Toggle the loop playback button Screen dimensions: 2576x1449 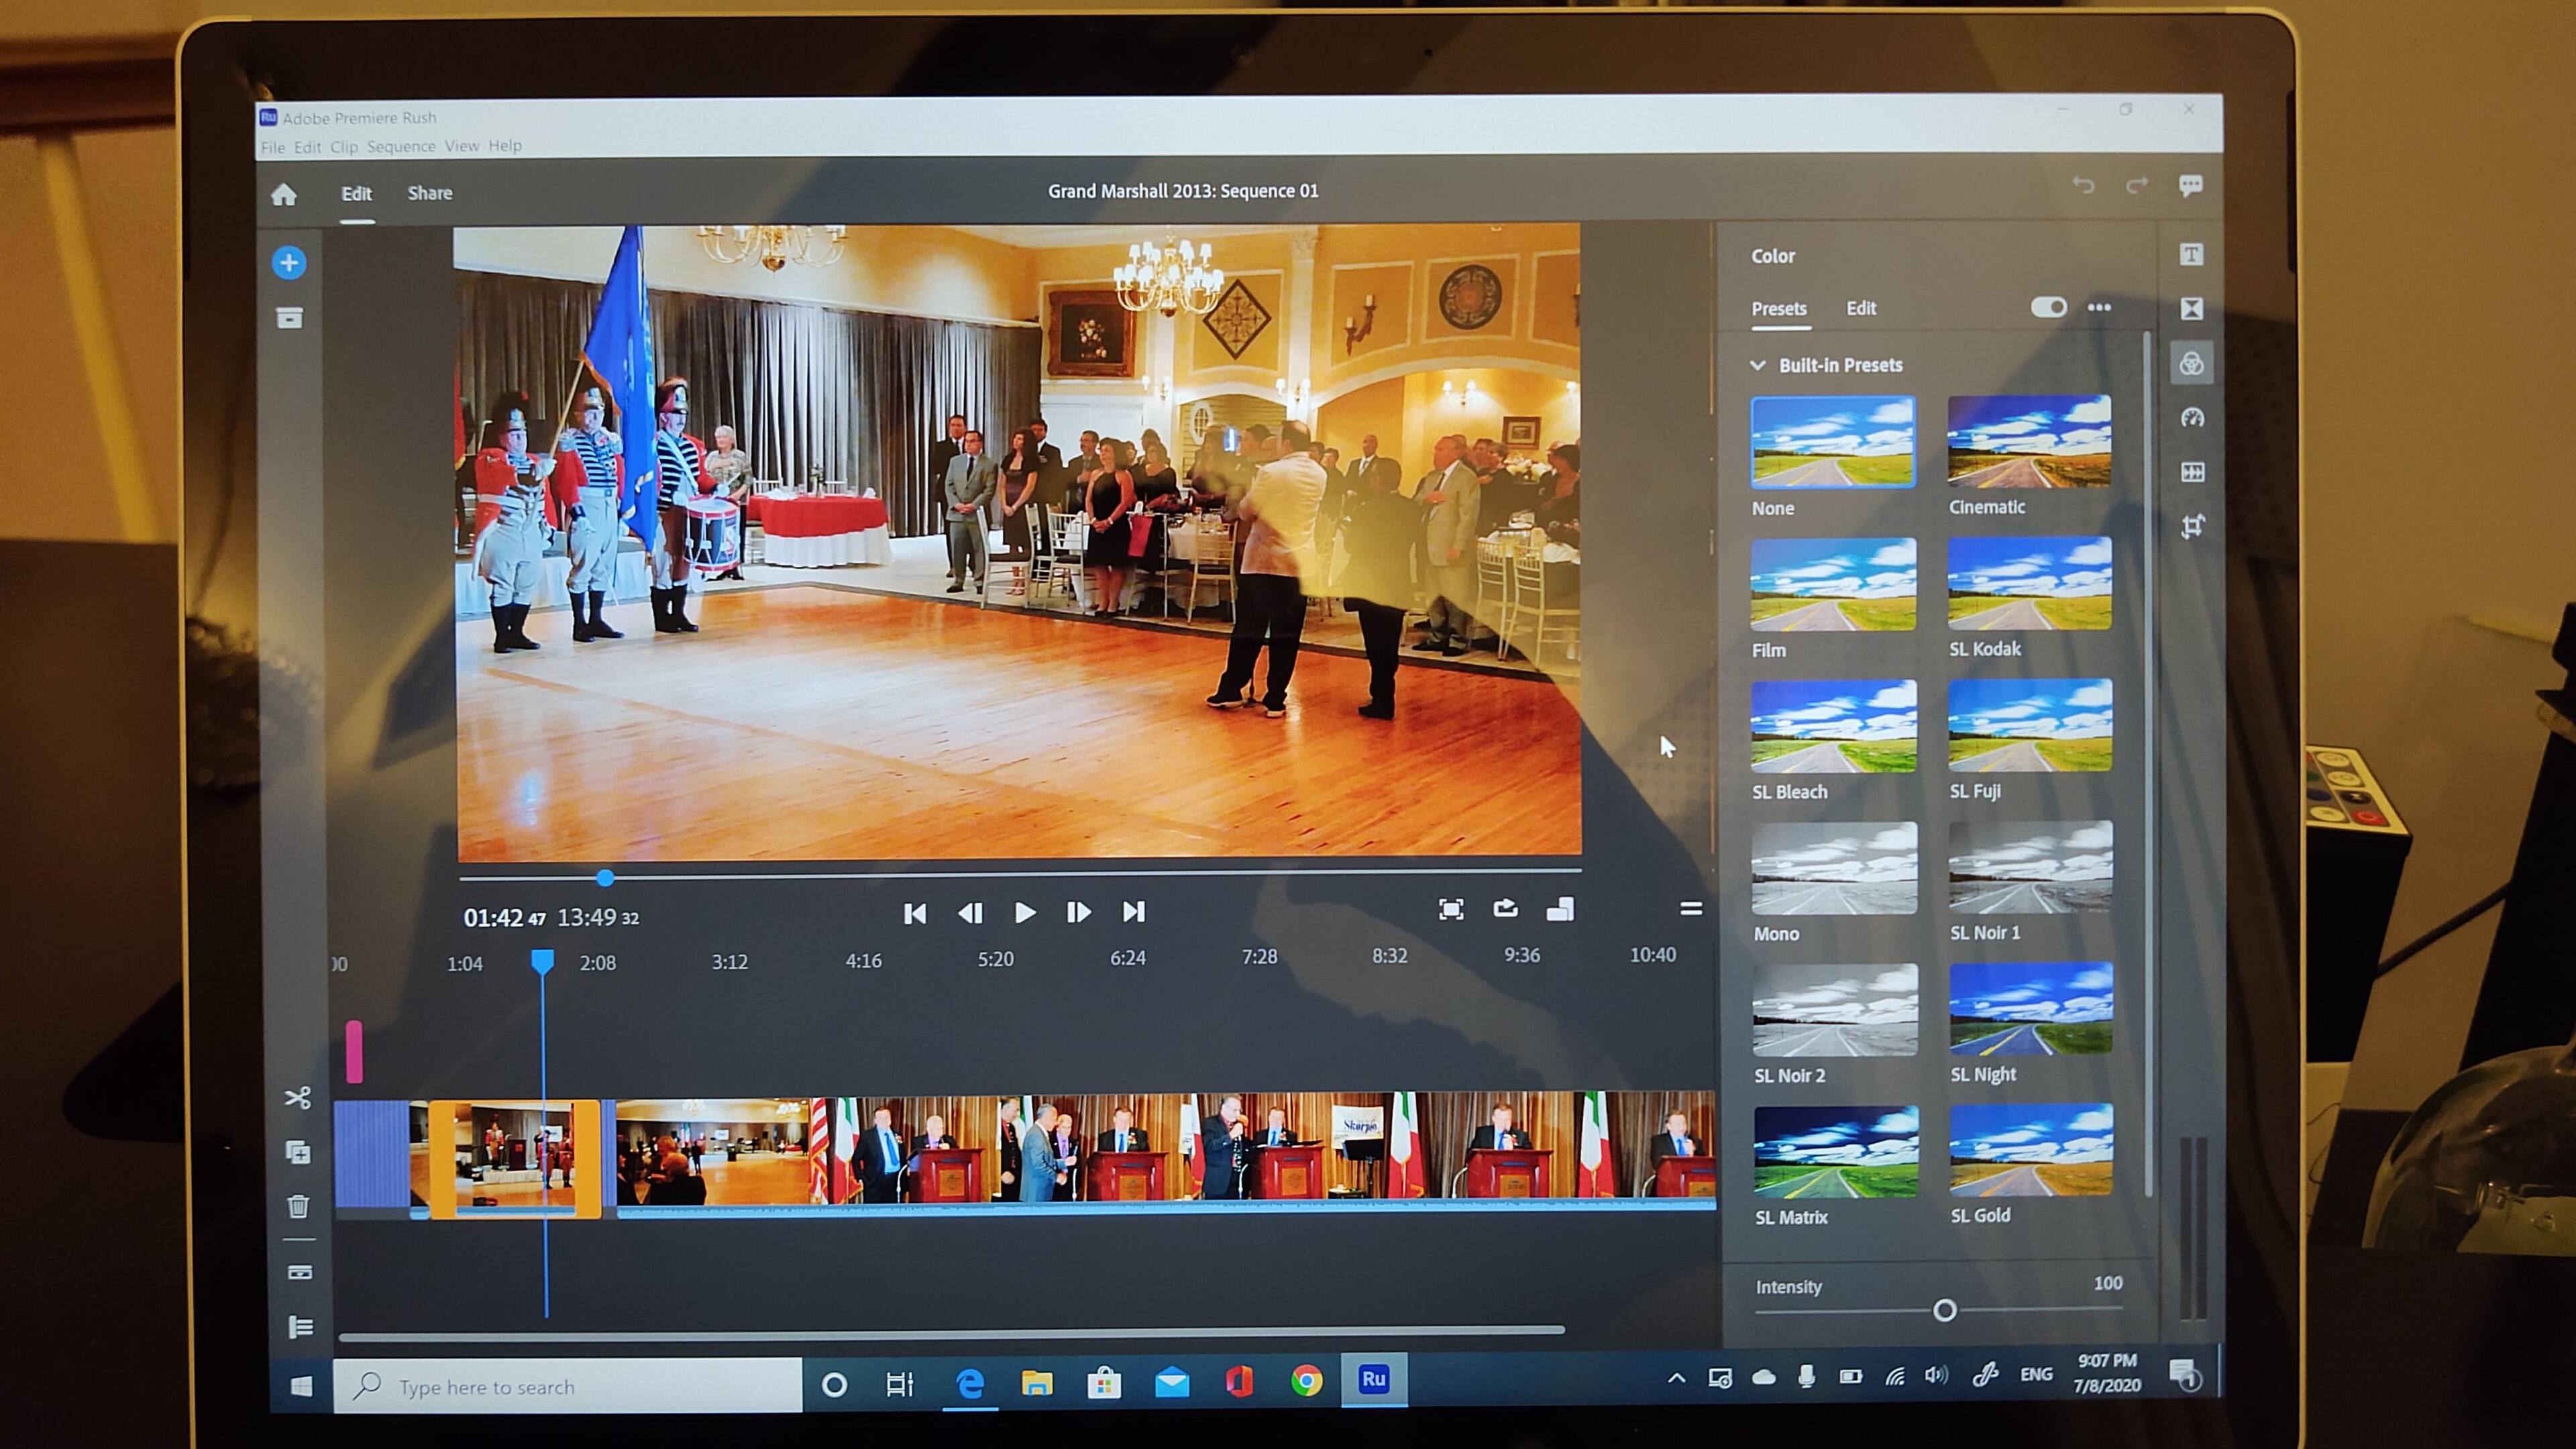1505,909
